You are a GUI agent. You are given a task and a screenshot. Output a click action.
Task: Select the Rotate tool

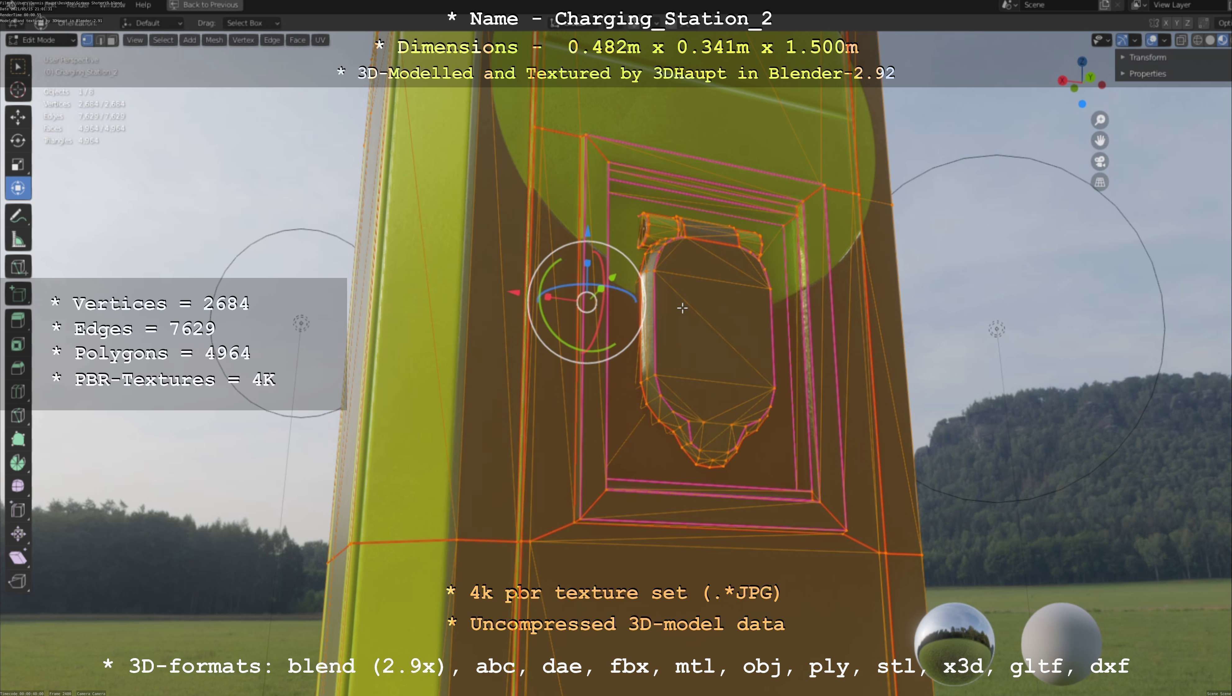(x=18, y=141)
